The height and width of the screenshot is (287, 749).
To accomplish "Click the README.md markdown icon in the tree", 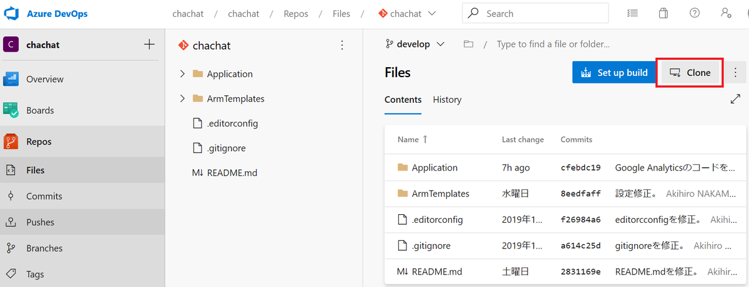I will click(197, 172).
